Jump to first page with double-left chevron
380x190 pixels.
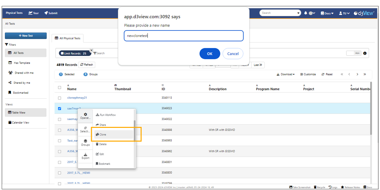(342, 75)
